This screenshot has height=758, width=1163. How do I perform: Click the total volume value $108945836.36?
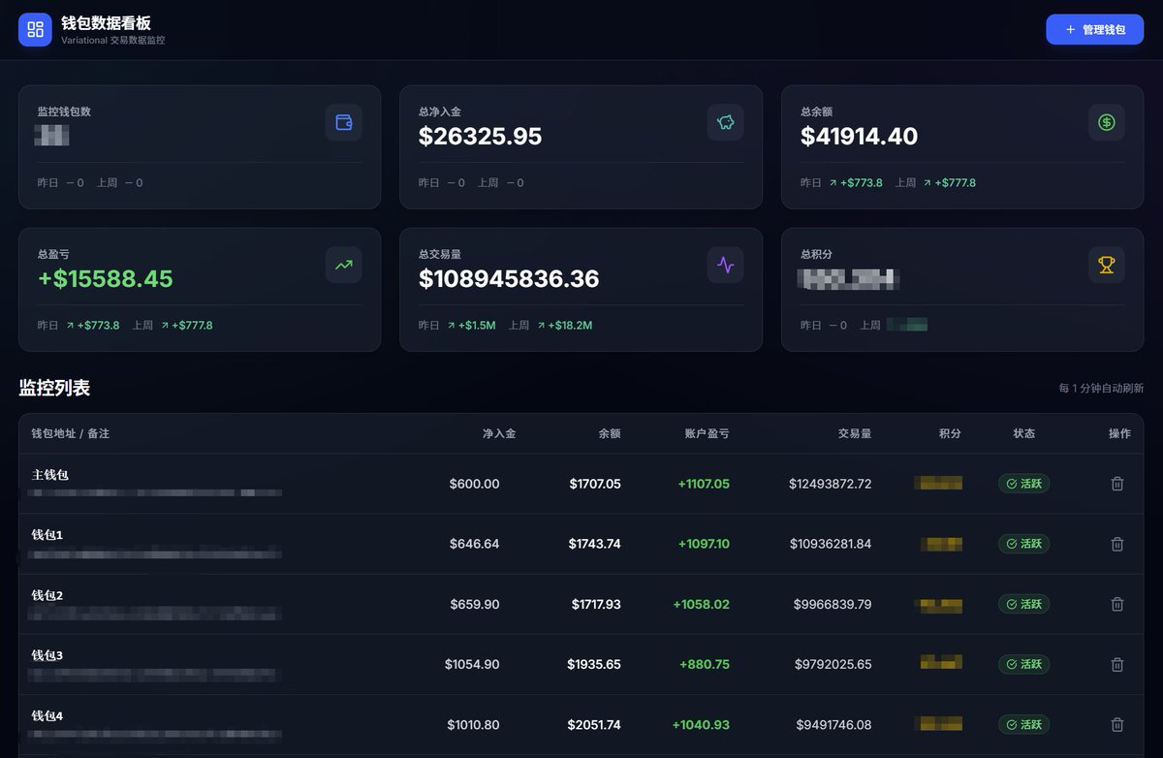tap(509, 279)
